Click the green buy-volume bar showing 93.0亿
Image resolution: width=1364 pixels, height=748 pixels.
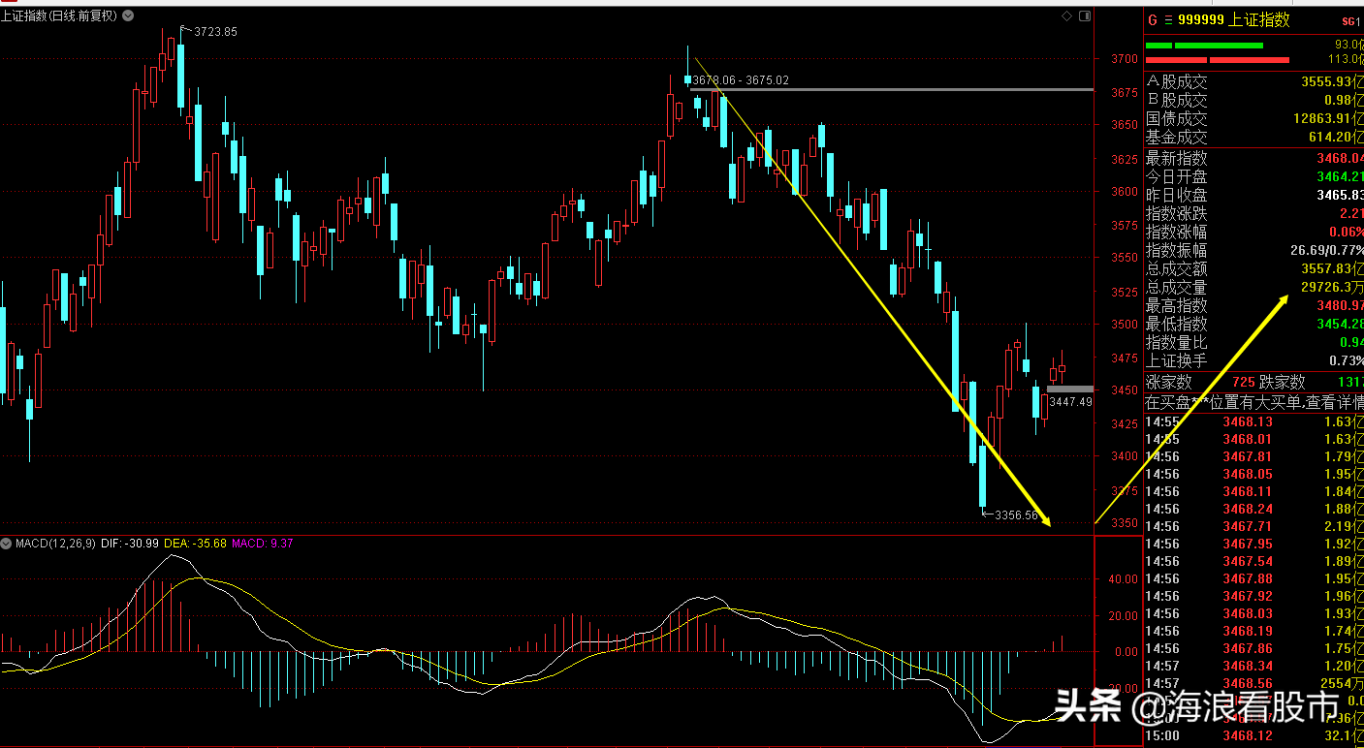point(1204,46)
